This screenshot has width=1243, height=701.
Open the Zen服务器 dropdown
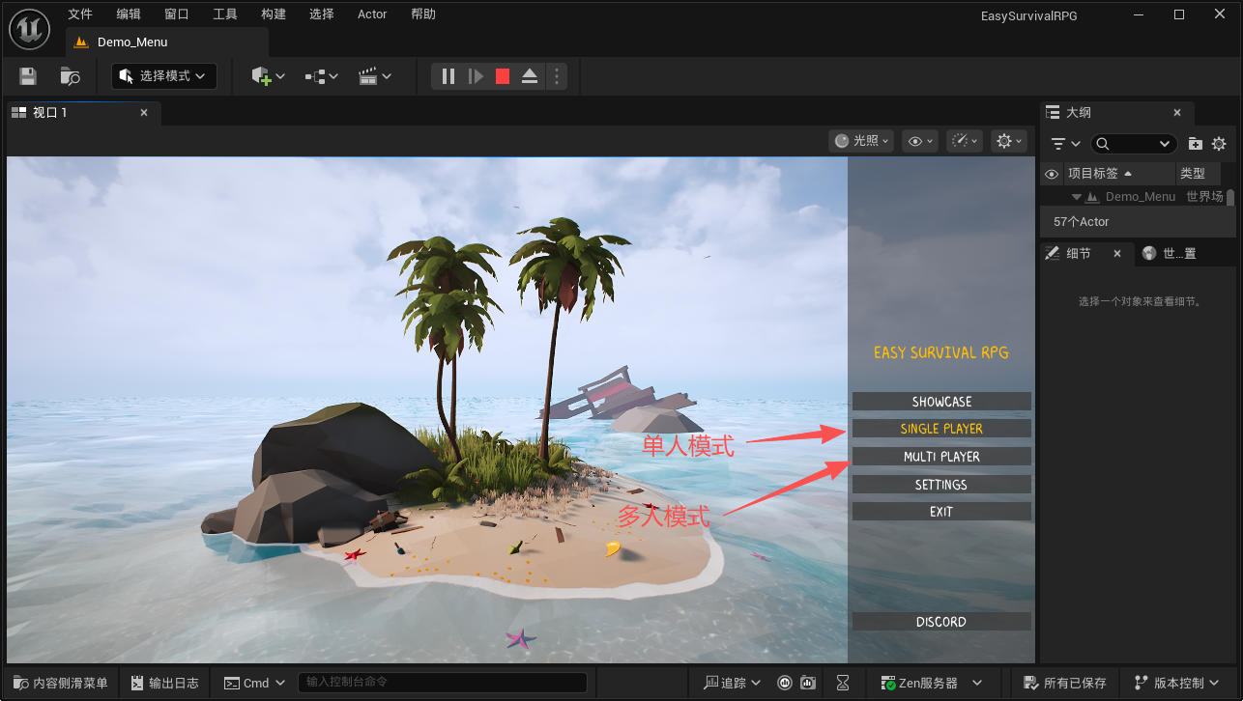pyautogui.click(x=932, y=683)
